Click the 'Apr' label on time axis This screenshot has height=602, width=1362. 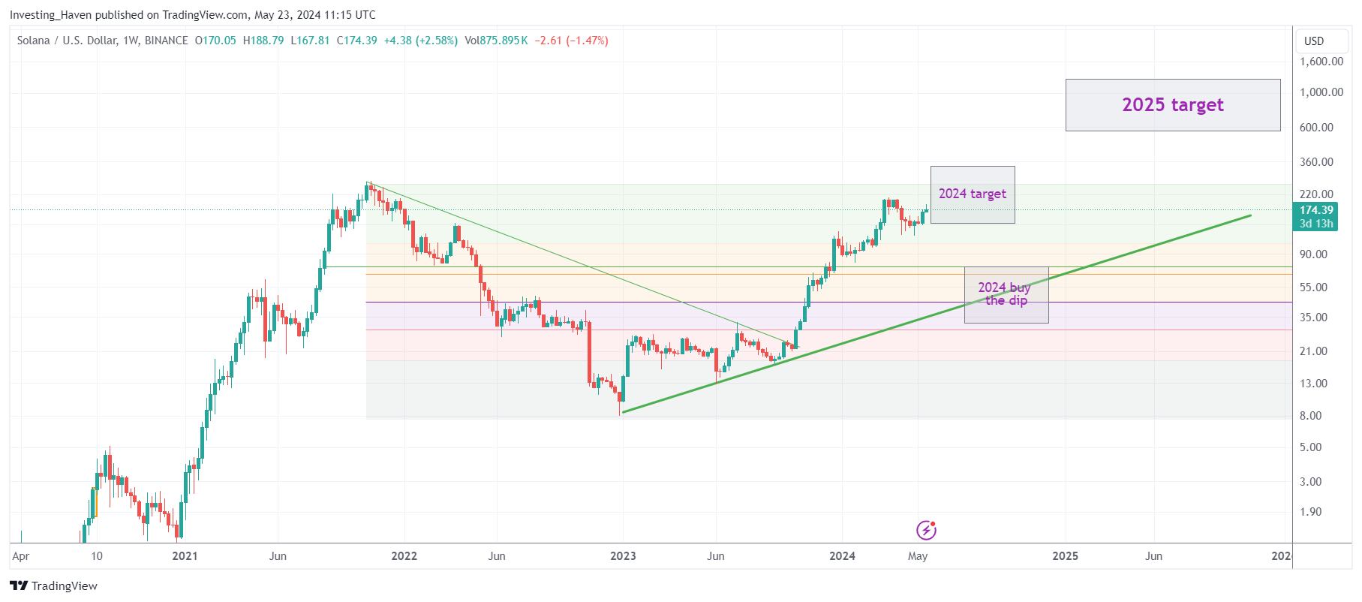point(21,556)
